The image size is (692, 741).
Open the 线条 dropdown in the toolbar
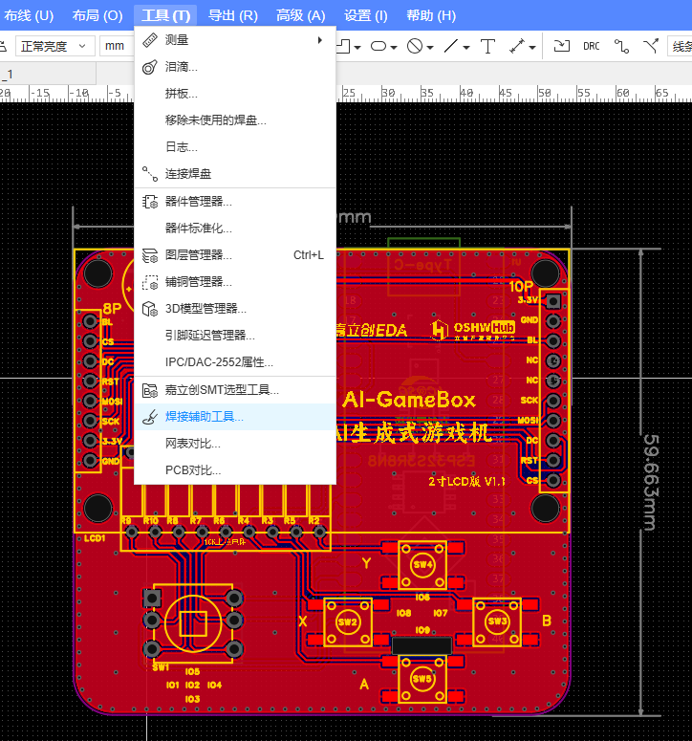[681, 46]
